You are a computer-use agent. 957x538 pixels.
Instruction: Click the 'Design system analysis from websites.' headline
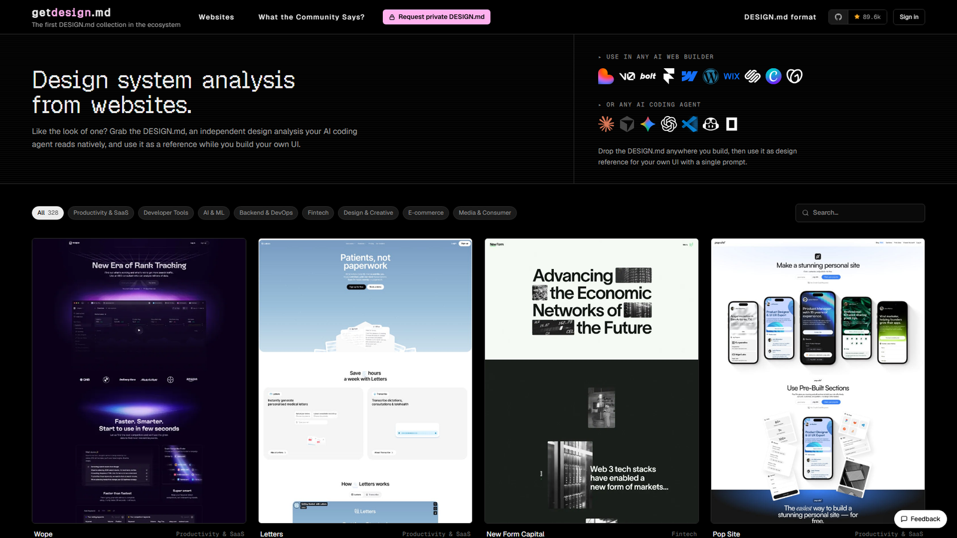pos(163,92)
